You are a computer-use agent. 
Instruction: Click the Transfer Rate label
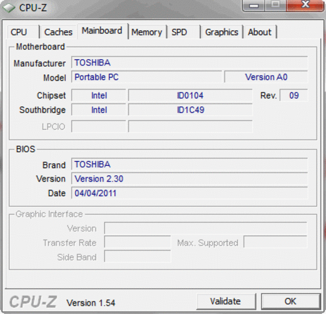click(x=70, y=243)
